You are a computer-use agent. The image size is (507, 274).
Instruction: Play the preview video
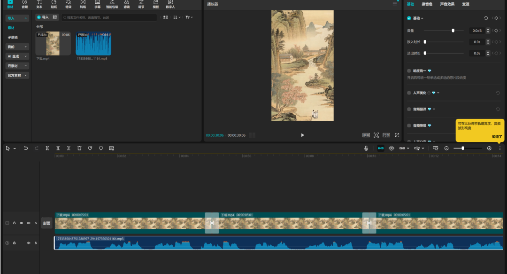(302, 135)
